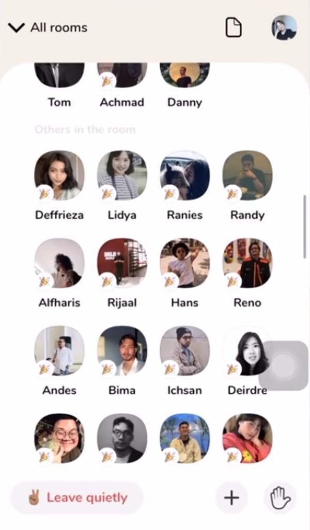Select Reno's avatar in the audience

click(247, 263)
